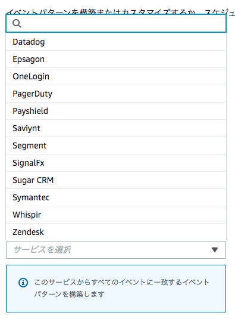Click the blue info notice text

[x=122, y=288]
